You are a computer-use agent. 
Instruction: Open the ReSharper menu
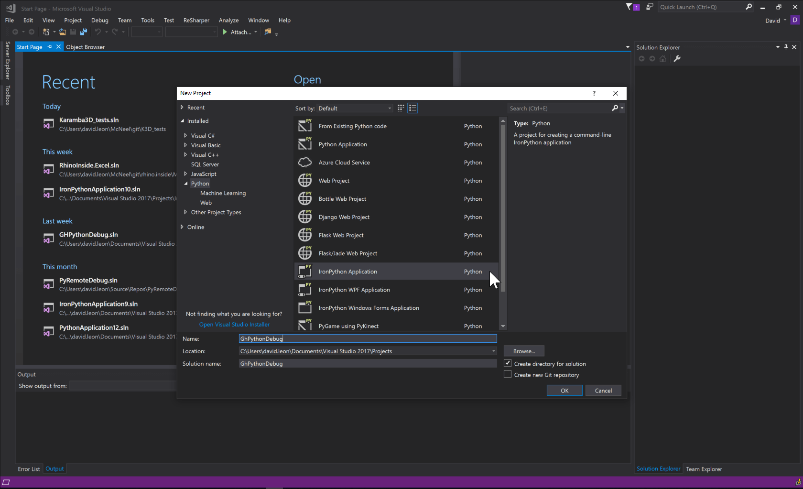tap(196, 20)
